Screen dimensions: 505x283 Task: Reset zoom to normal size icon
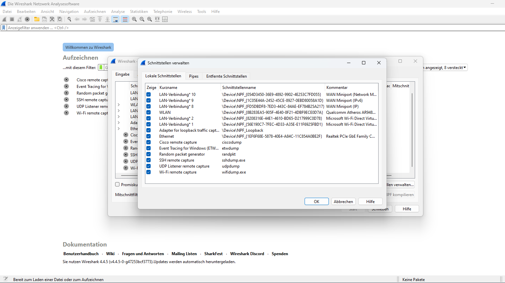150,19
